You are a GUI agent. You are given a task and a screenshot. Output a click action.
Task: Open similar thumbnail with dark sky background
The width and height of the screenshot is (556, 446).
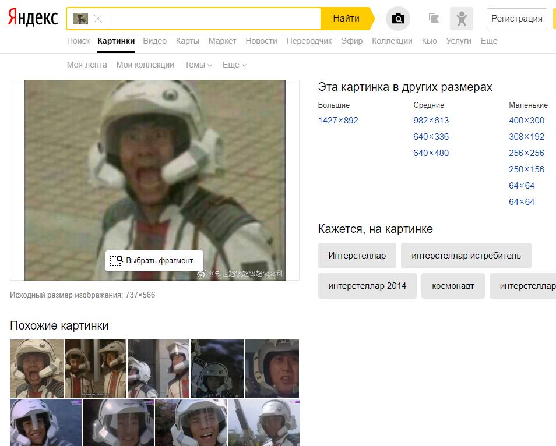217,369
